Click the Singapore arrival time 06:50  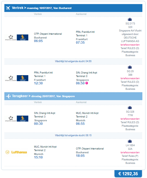(80, 83)
